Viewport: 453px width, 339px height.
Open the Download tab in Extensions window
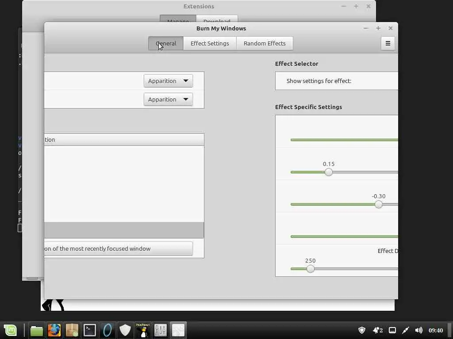tap(217, 19)
